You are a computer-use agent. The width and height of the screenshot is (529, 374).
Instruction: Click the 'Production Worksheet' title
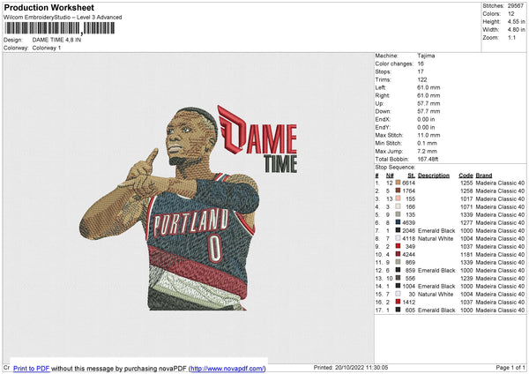pyautogui.click(x=48, y=7)
